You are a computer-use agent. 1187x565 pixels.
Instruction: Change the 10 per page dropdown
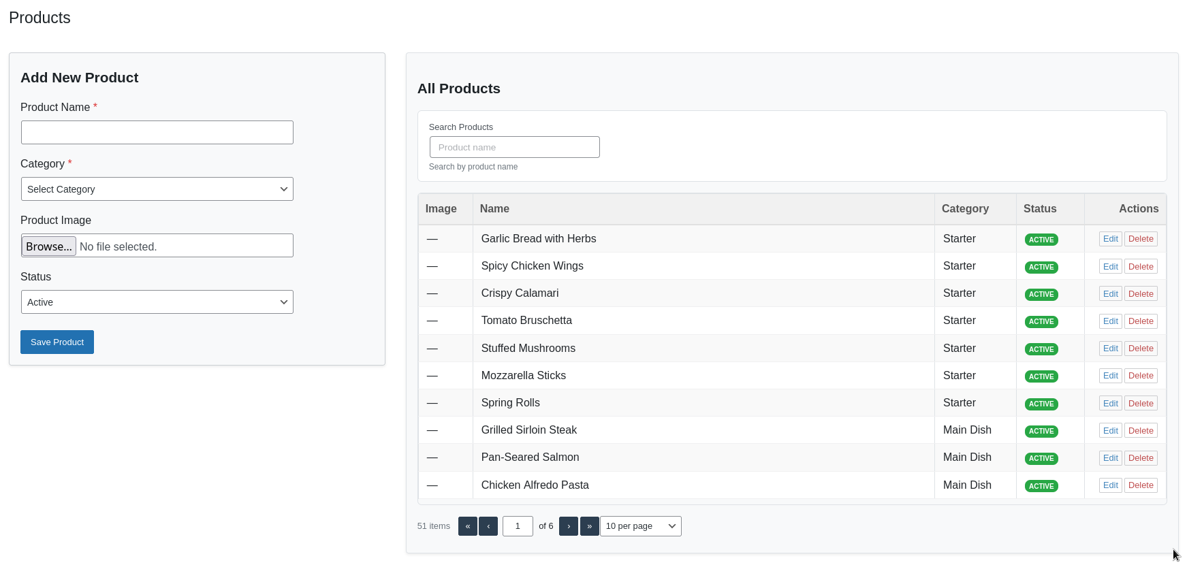(640, 526)
